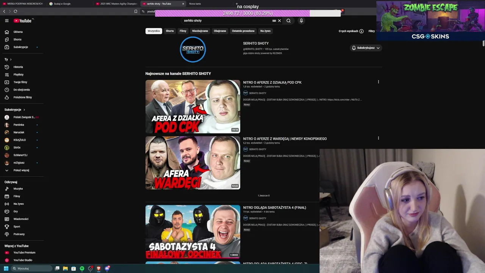Open the Pantinka subscription channel
The width and height of the screenshot is (485, 273).
click(19, 125)
